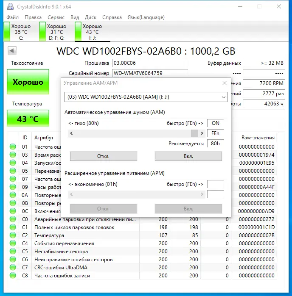292x296 pixels.
Task: Open the Справка menu
Action: (112, 17)
